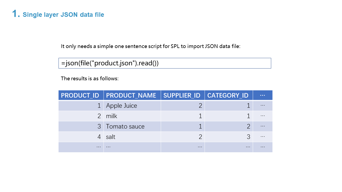Screen dimensions: 342x192
Task: Click the json file read script box
Action: 165,63
